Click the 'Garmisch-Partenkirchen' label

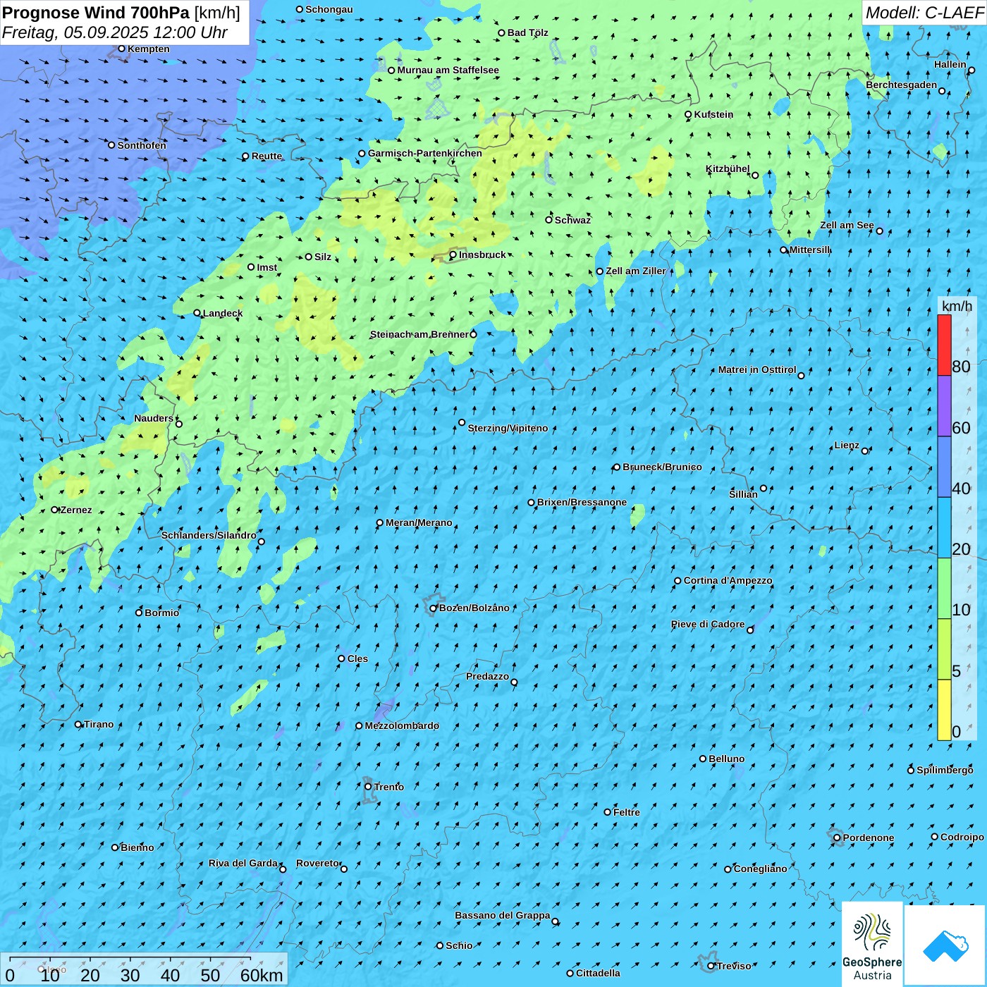[425, 153]
